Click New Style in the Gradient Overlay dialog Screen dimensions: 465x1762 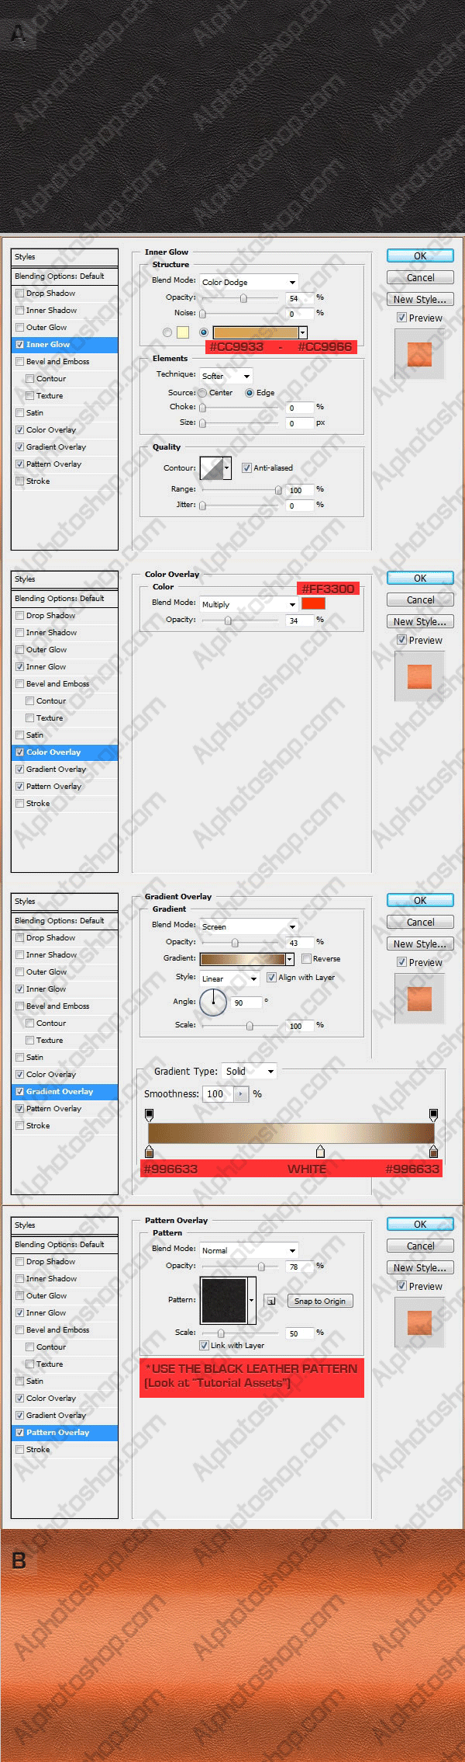tap(420, 944)
